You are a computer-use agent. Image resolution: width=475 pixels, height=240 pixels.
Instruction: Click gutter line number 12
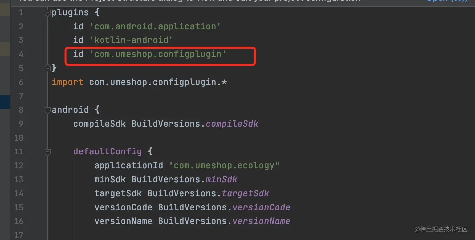click(19, 166)
